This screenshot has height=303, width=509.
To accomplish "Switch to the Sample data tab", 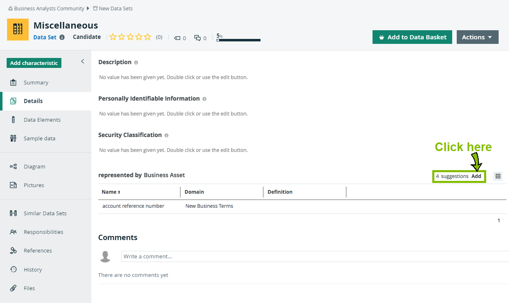I will pyautogui.click(x=39, y=138).
